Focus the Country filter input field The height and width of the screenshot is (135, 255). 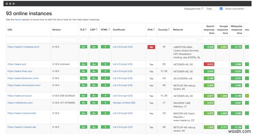point(164,40)
